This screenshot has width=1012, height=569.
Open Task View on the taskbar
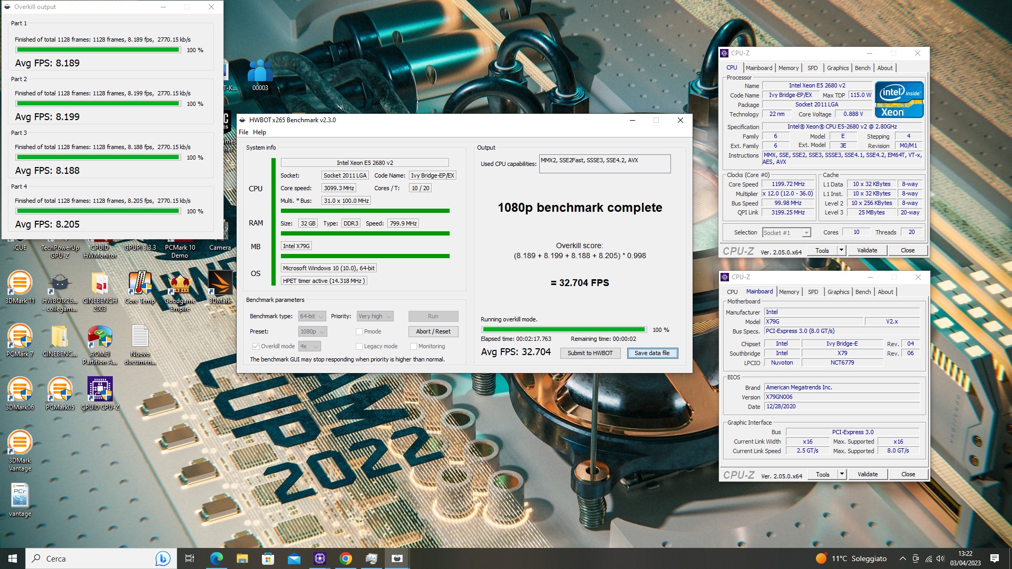coord(190,558)
